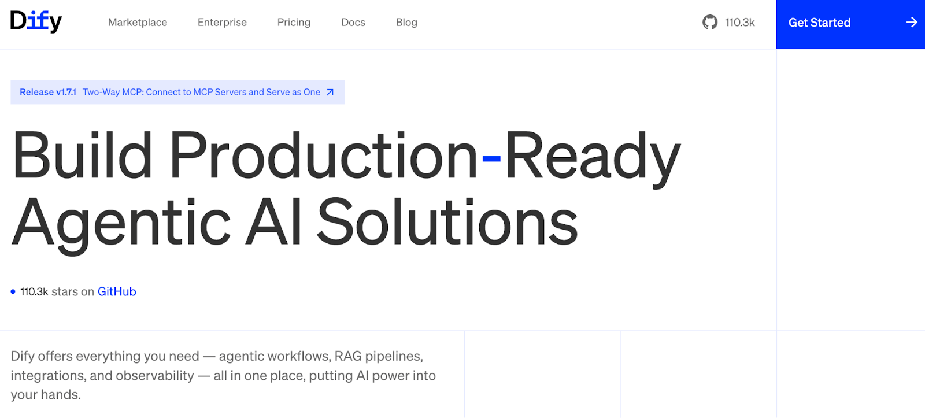Navigate to Docs
The height and width of the screenshot is (418, 925).
(353, 23)
